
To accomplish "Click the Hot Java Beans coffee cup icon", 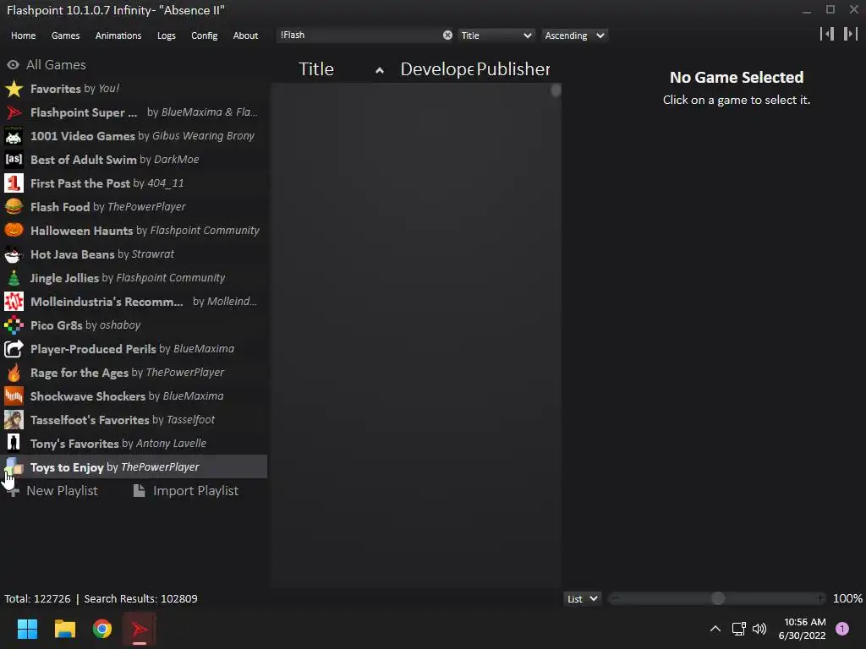I will coord(14,254).
